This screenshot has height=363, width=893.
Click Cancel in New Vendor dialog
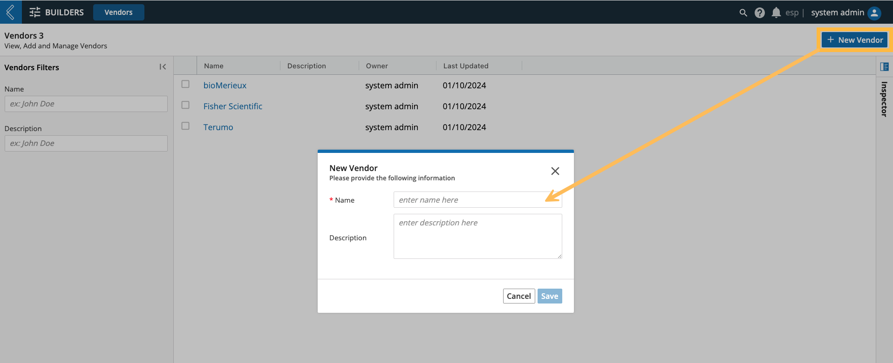pos(519,296)
